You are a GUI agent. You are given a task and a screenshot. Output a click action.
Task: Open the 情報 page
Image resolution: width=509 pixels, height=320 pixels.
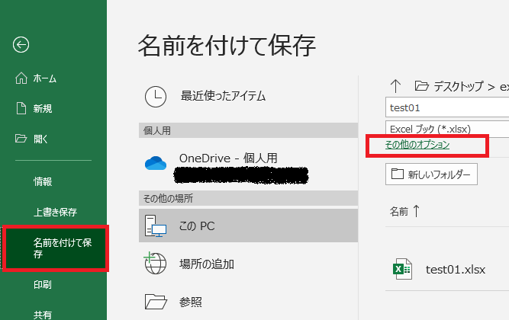point(43,181)
